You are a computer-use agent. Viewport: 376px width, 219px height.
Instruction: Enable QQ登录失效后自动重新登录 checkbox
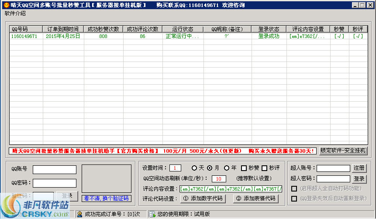(294, 198)
